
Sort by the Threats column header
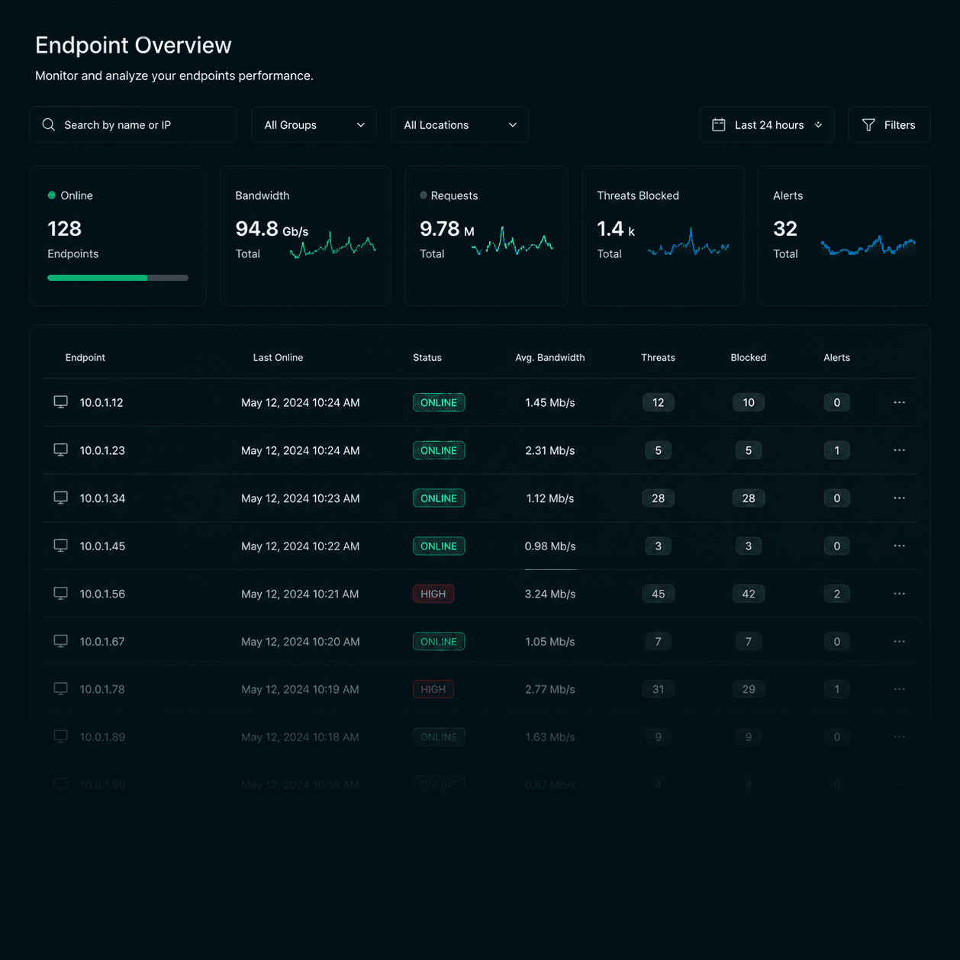click(658, 357)
